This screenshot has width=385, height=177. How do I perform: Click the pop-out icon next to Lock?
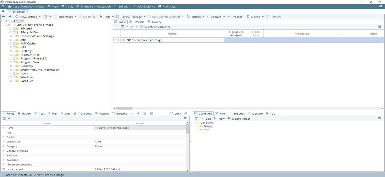(185, 113)
